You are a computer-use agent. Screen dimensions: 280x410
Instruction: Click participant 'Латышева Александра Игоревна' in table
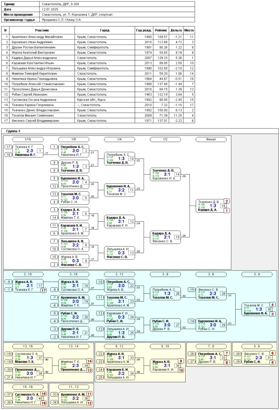coord(36,68)
